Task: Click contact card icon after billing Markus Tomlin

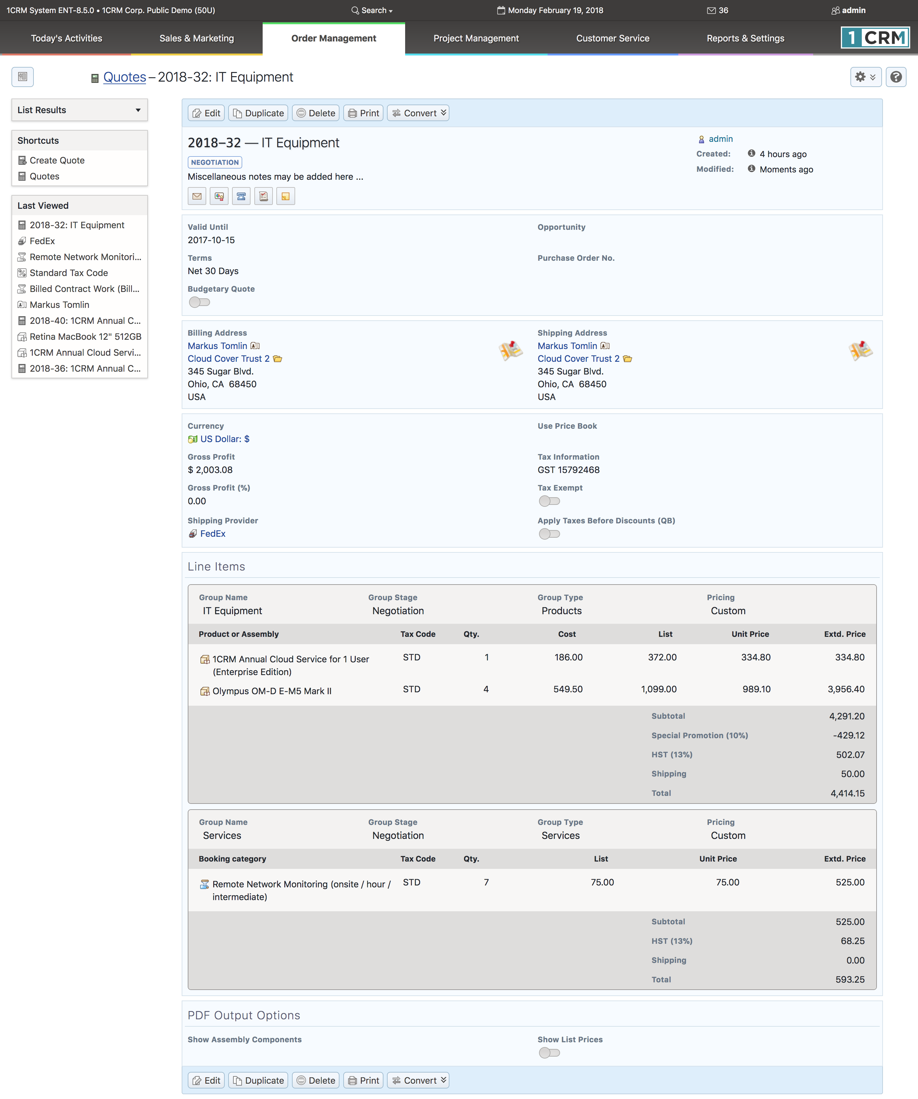Action: (x=255, y=346)
